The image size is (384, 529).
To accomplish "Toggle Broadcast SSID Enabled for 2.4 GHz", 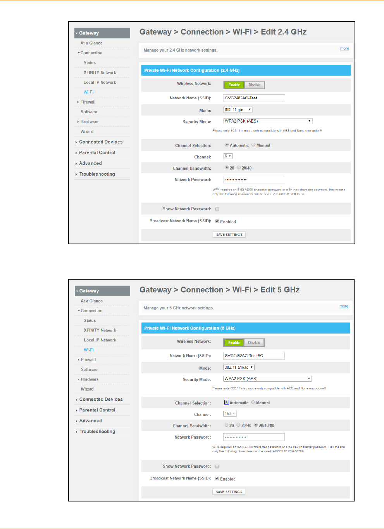I will [217, 221].
